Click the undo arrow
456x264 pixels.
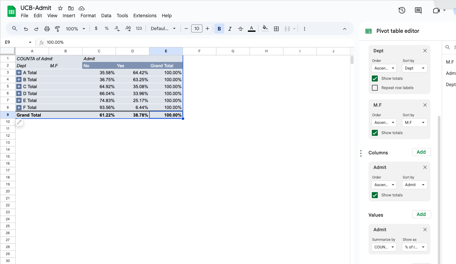click(26, 29)
